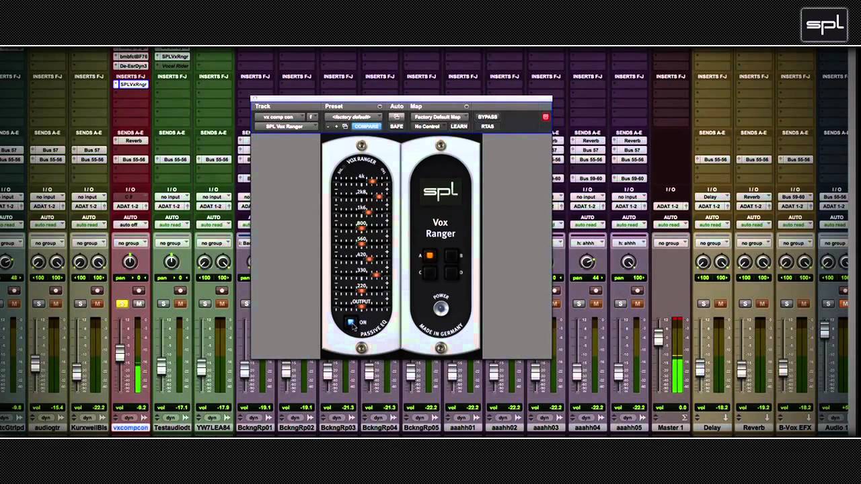This screenshot has height=484, width=861.
Task: Click the COMPARE button
Action: pos(366,126)
